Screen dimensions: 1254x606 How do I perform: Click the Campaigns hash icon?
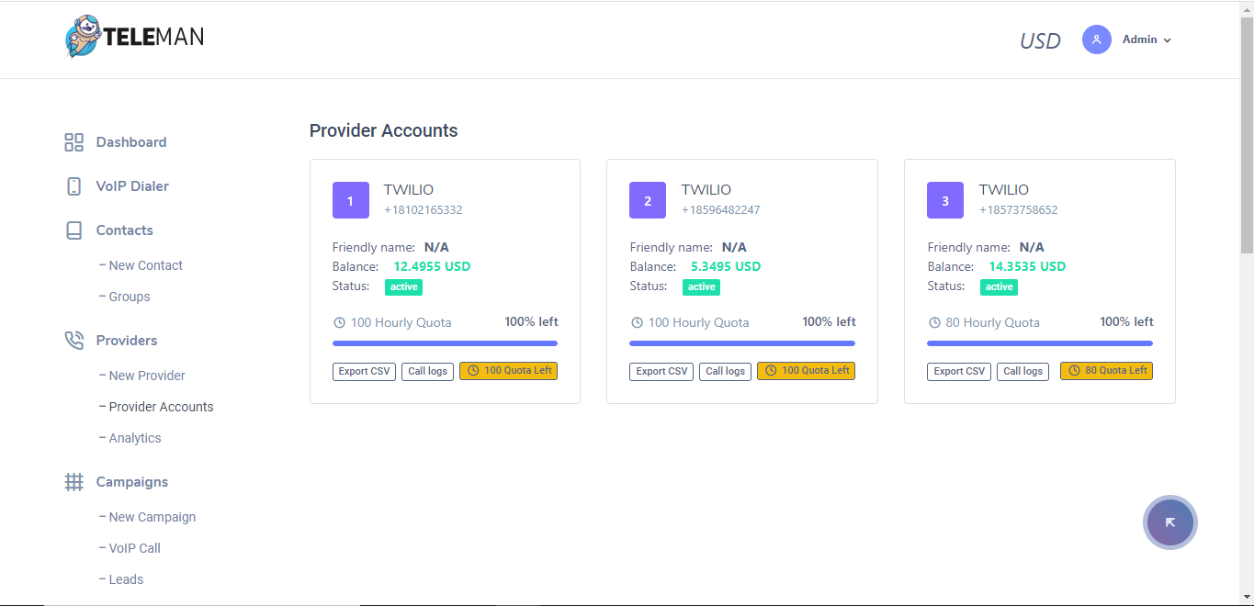(x=73, y=481)
